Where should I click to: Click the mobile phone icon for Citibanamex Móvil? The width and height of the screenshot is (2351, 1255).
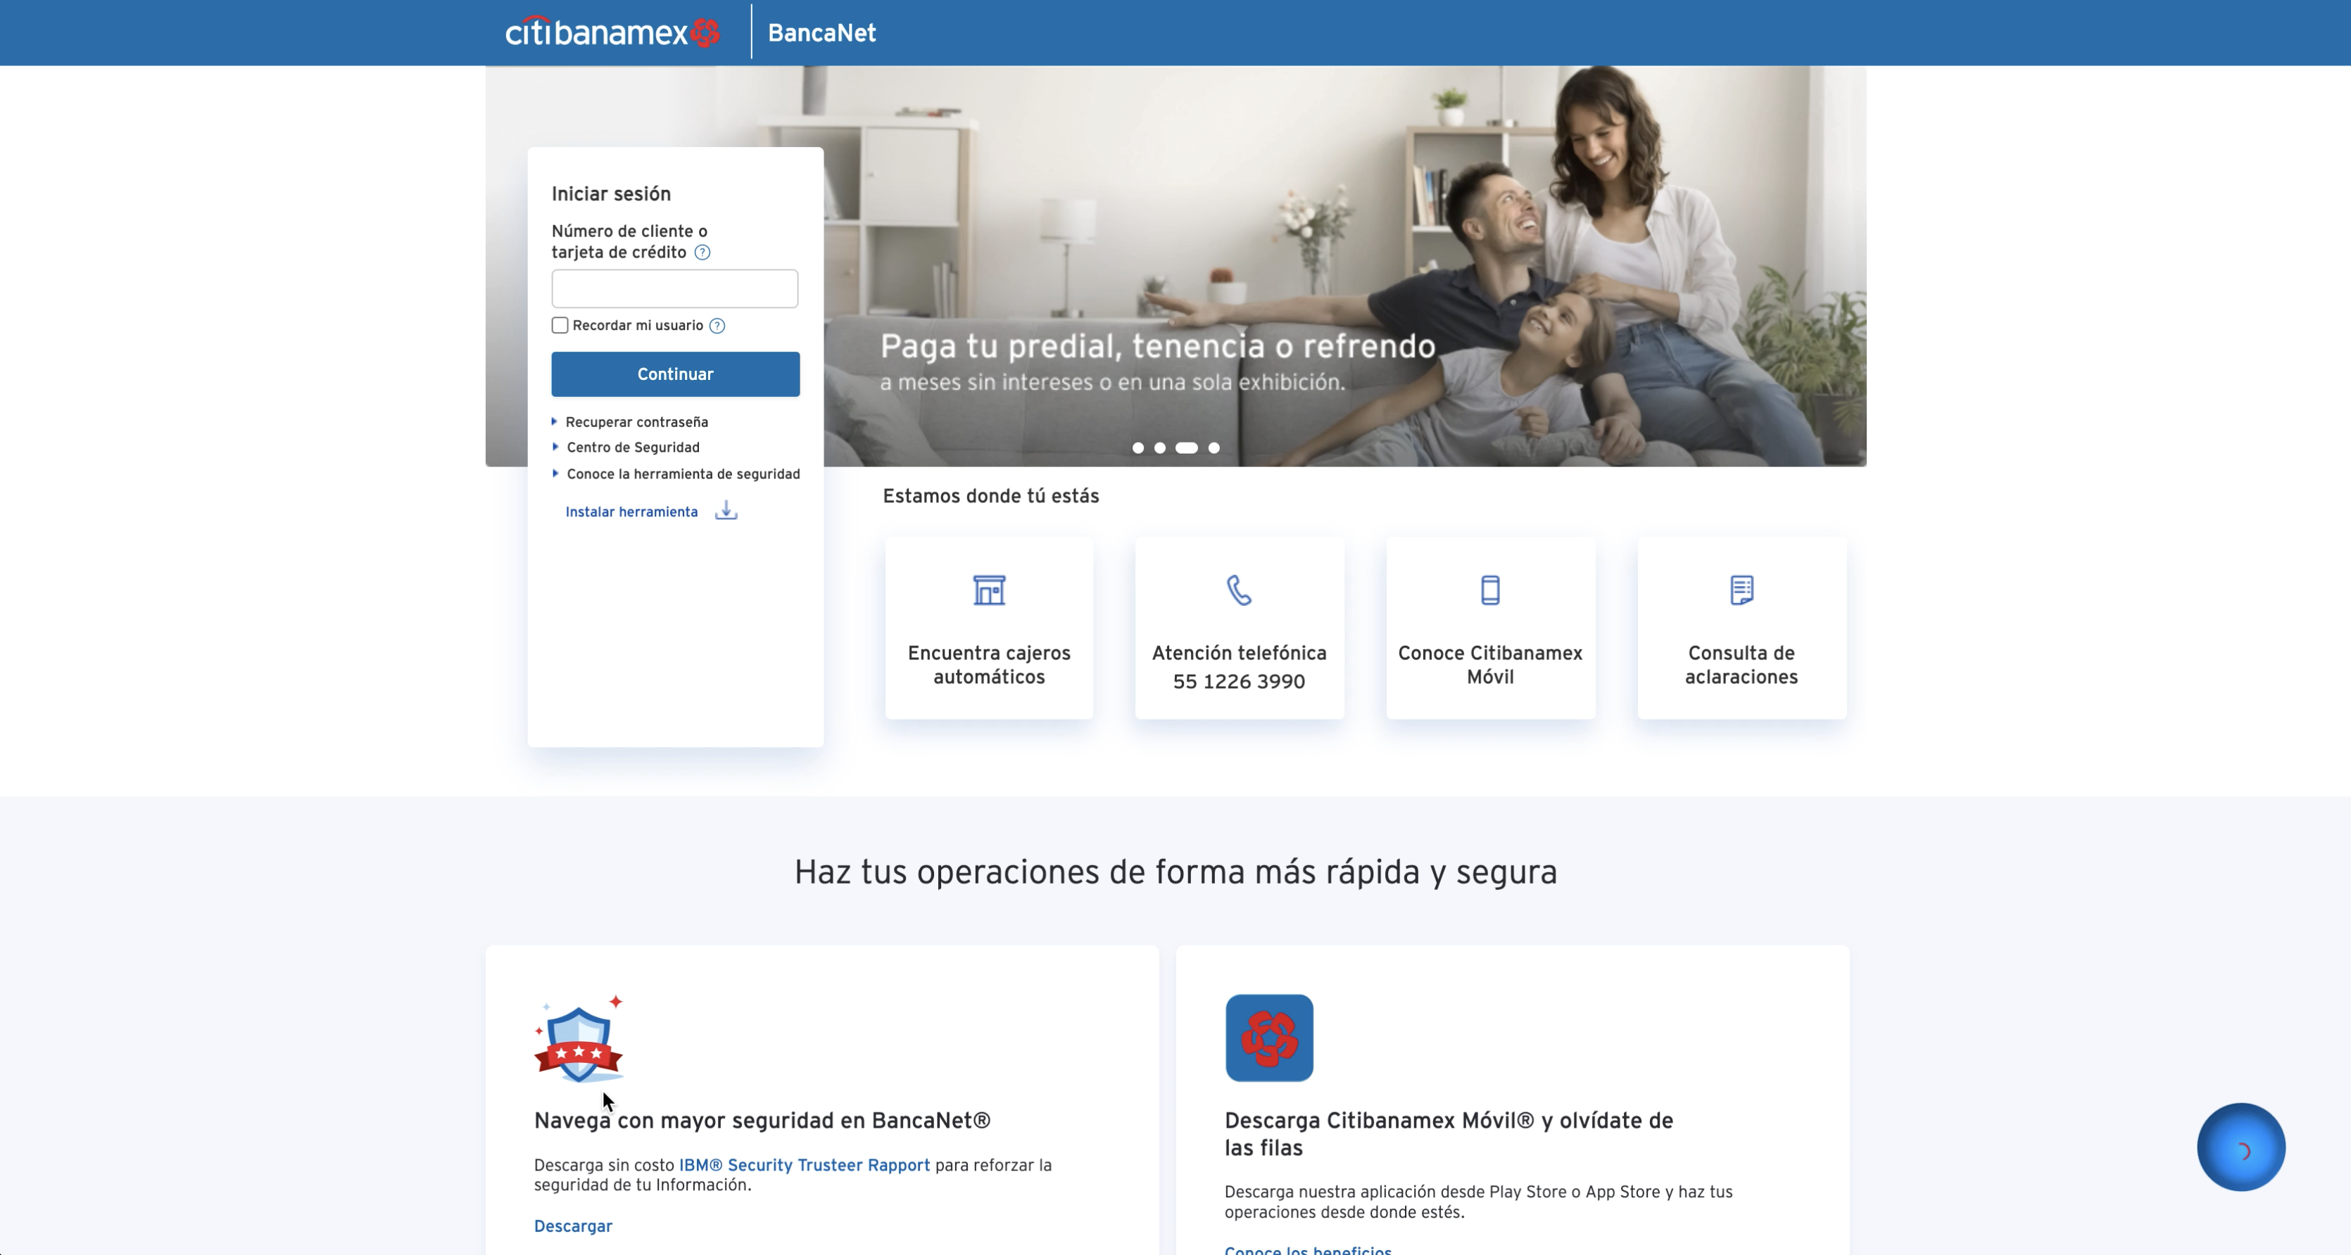[1489, 590]
